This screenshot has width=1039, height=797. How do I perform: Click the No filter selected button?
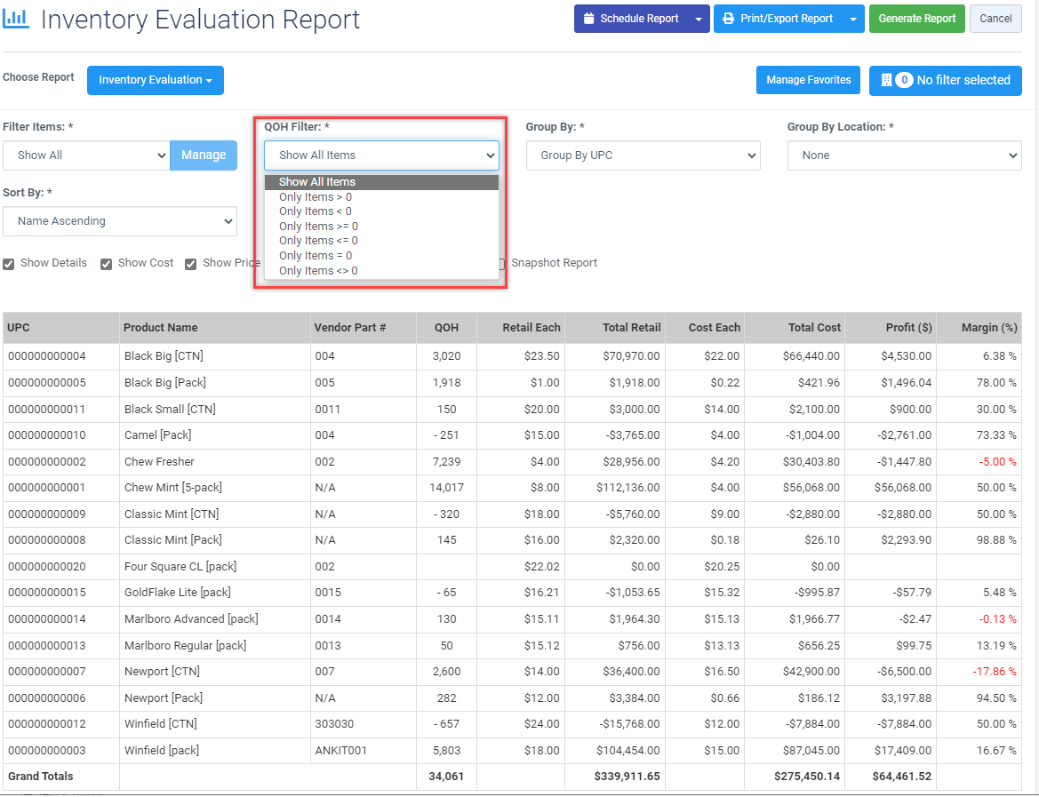946,80
